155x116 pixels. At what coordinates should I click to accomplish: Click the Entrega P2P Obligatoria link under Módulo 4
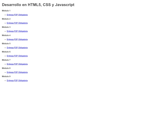point(17,40)
